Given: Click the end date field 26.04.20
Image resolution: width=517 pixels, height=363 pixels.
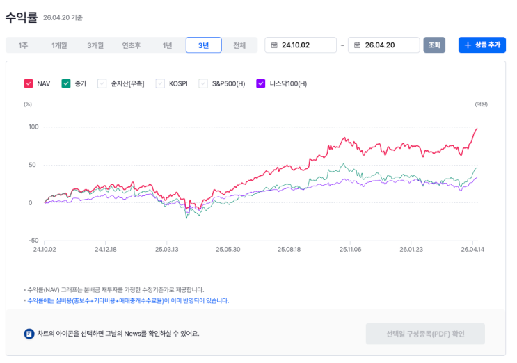Looking at the screenshot, I should tap(383, 45).
